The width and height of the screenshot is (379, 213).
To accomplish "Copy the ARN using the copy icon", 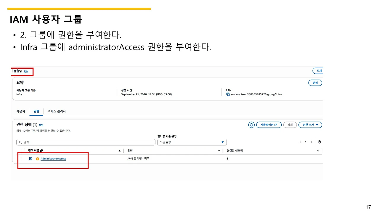I will 228,94.
